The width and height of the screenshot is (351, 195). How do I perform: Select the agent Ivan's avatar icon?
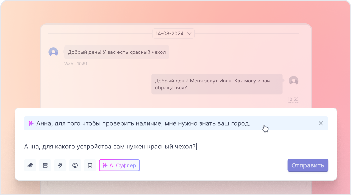click(293, 81)
